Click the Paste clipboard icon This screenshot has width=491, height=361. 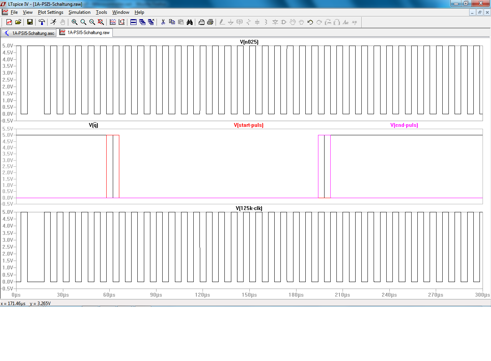coord(181,22)
